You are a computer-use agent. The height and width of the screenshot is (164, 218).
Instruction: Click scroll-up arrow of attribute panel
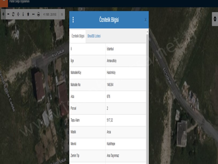pyautogui.click(x=147, y=31)
